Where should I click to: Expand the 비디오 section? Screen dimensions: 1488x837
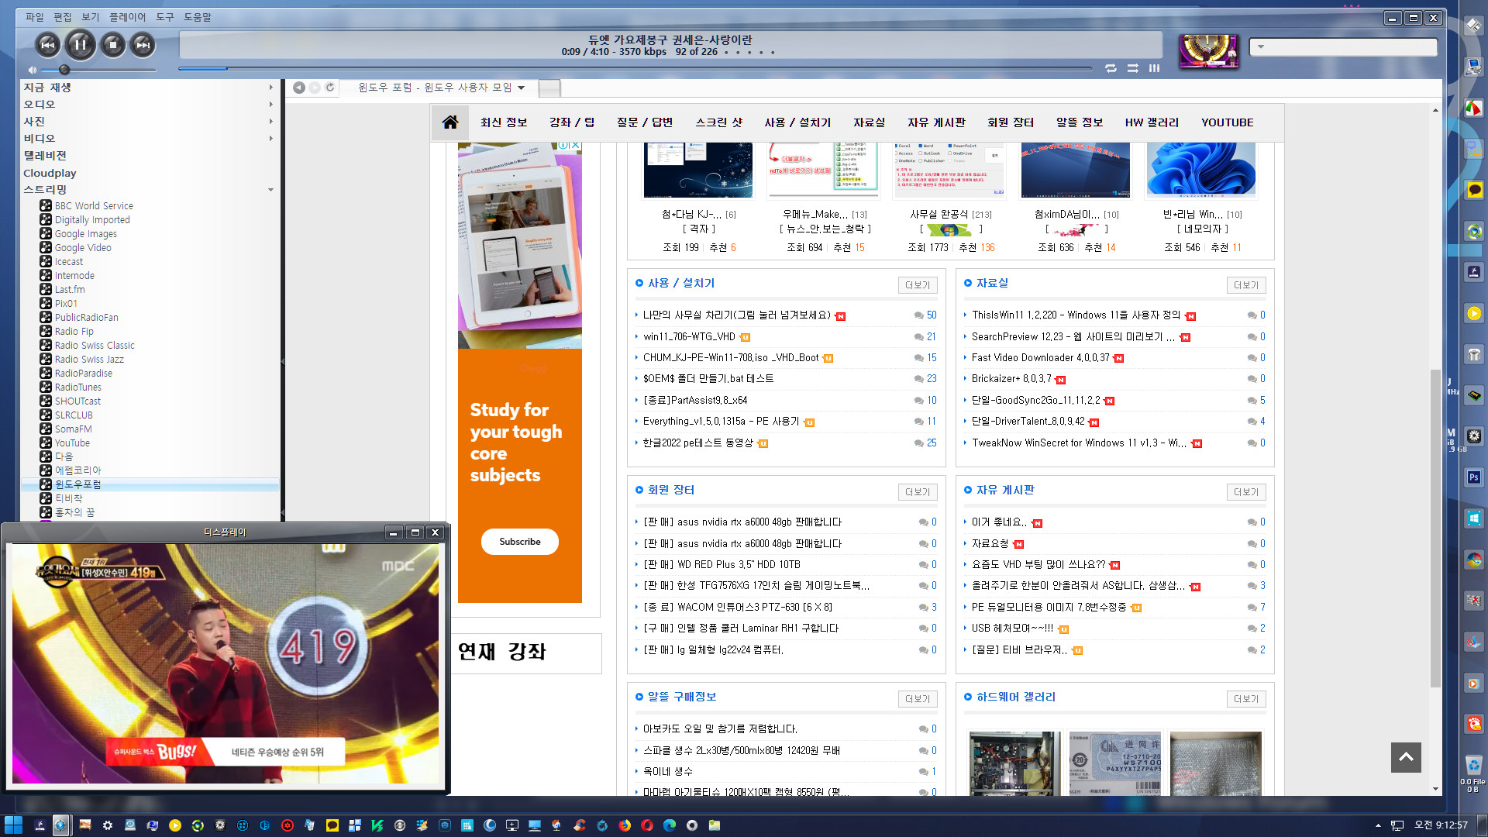pyautogui.click(x=270, y=139)
